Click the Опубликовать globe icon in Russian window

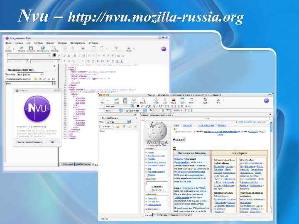(43, 49)
